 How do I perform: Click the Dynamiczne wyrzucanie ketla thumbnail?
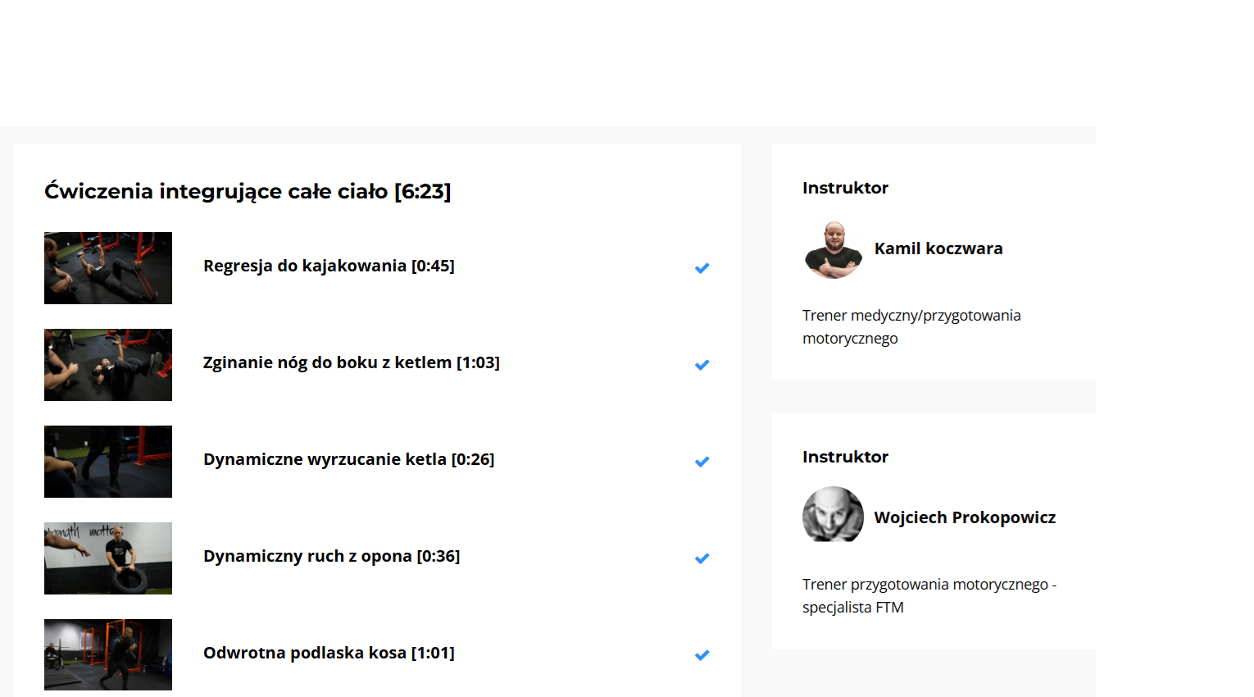tap(108, 462)
